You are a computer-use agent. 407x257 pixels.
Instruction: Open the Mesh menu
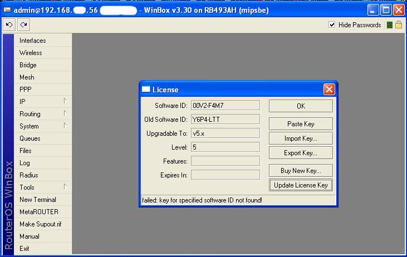[x=43, y=77]
